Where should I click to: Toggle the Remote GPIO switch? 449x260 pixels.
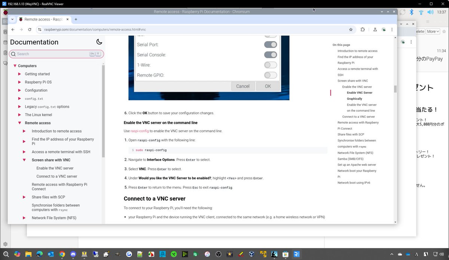tap(271, 75)
